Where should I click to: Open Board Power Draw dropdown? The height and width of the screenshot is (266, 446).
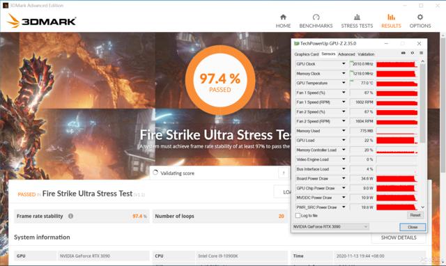click(x=344, y=178)
